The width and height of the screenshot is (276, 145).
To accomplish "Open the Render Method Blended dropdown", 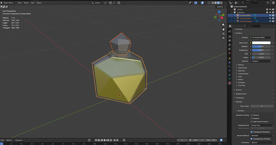I will click(262, 135).
